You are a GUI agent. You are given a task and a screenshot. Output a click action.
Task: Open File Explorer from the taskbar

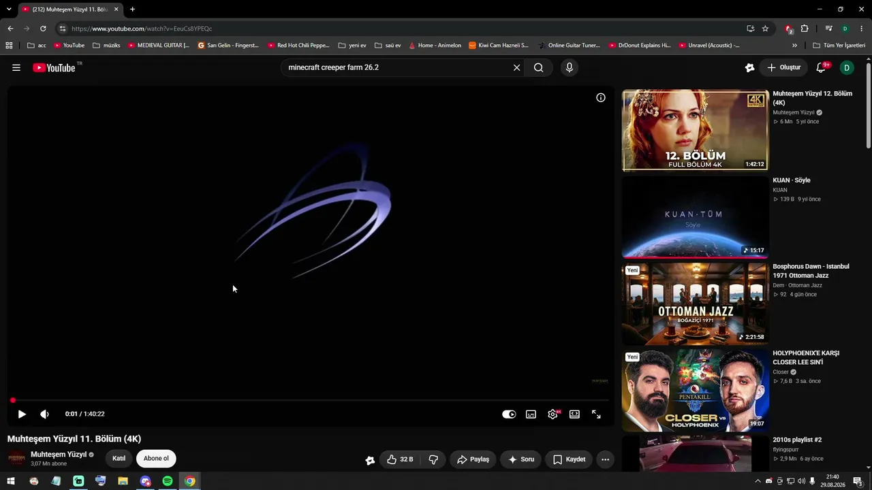(x=123, y=481)
